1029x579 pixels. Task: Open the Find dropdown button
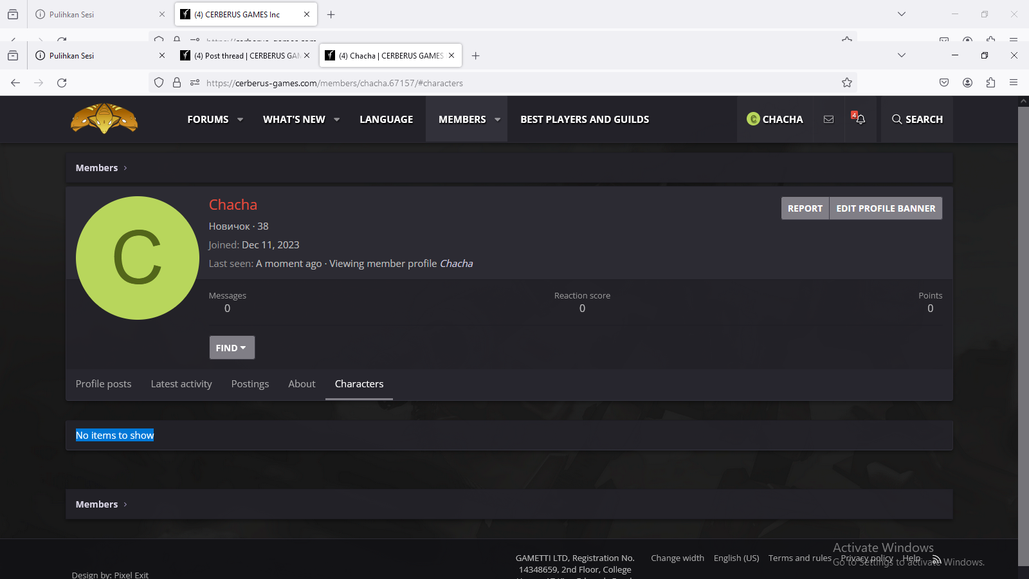(x=232, y=347)
